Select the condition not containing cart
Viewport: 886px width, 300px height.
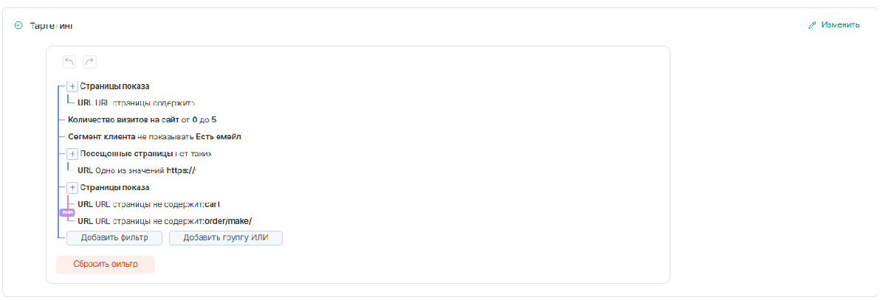click(148, 204)
